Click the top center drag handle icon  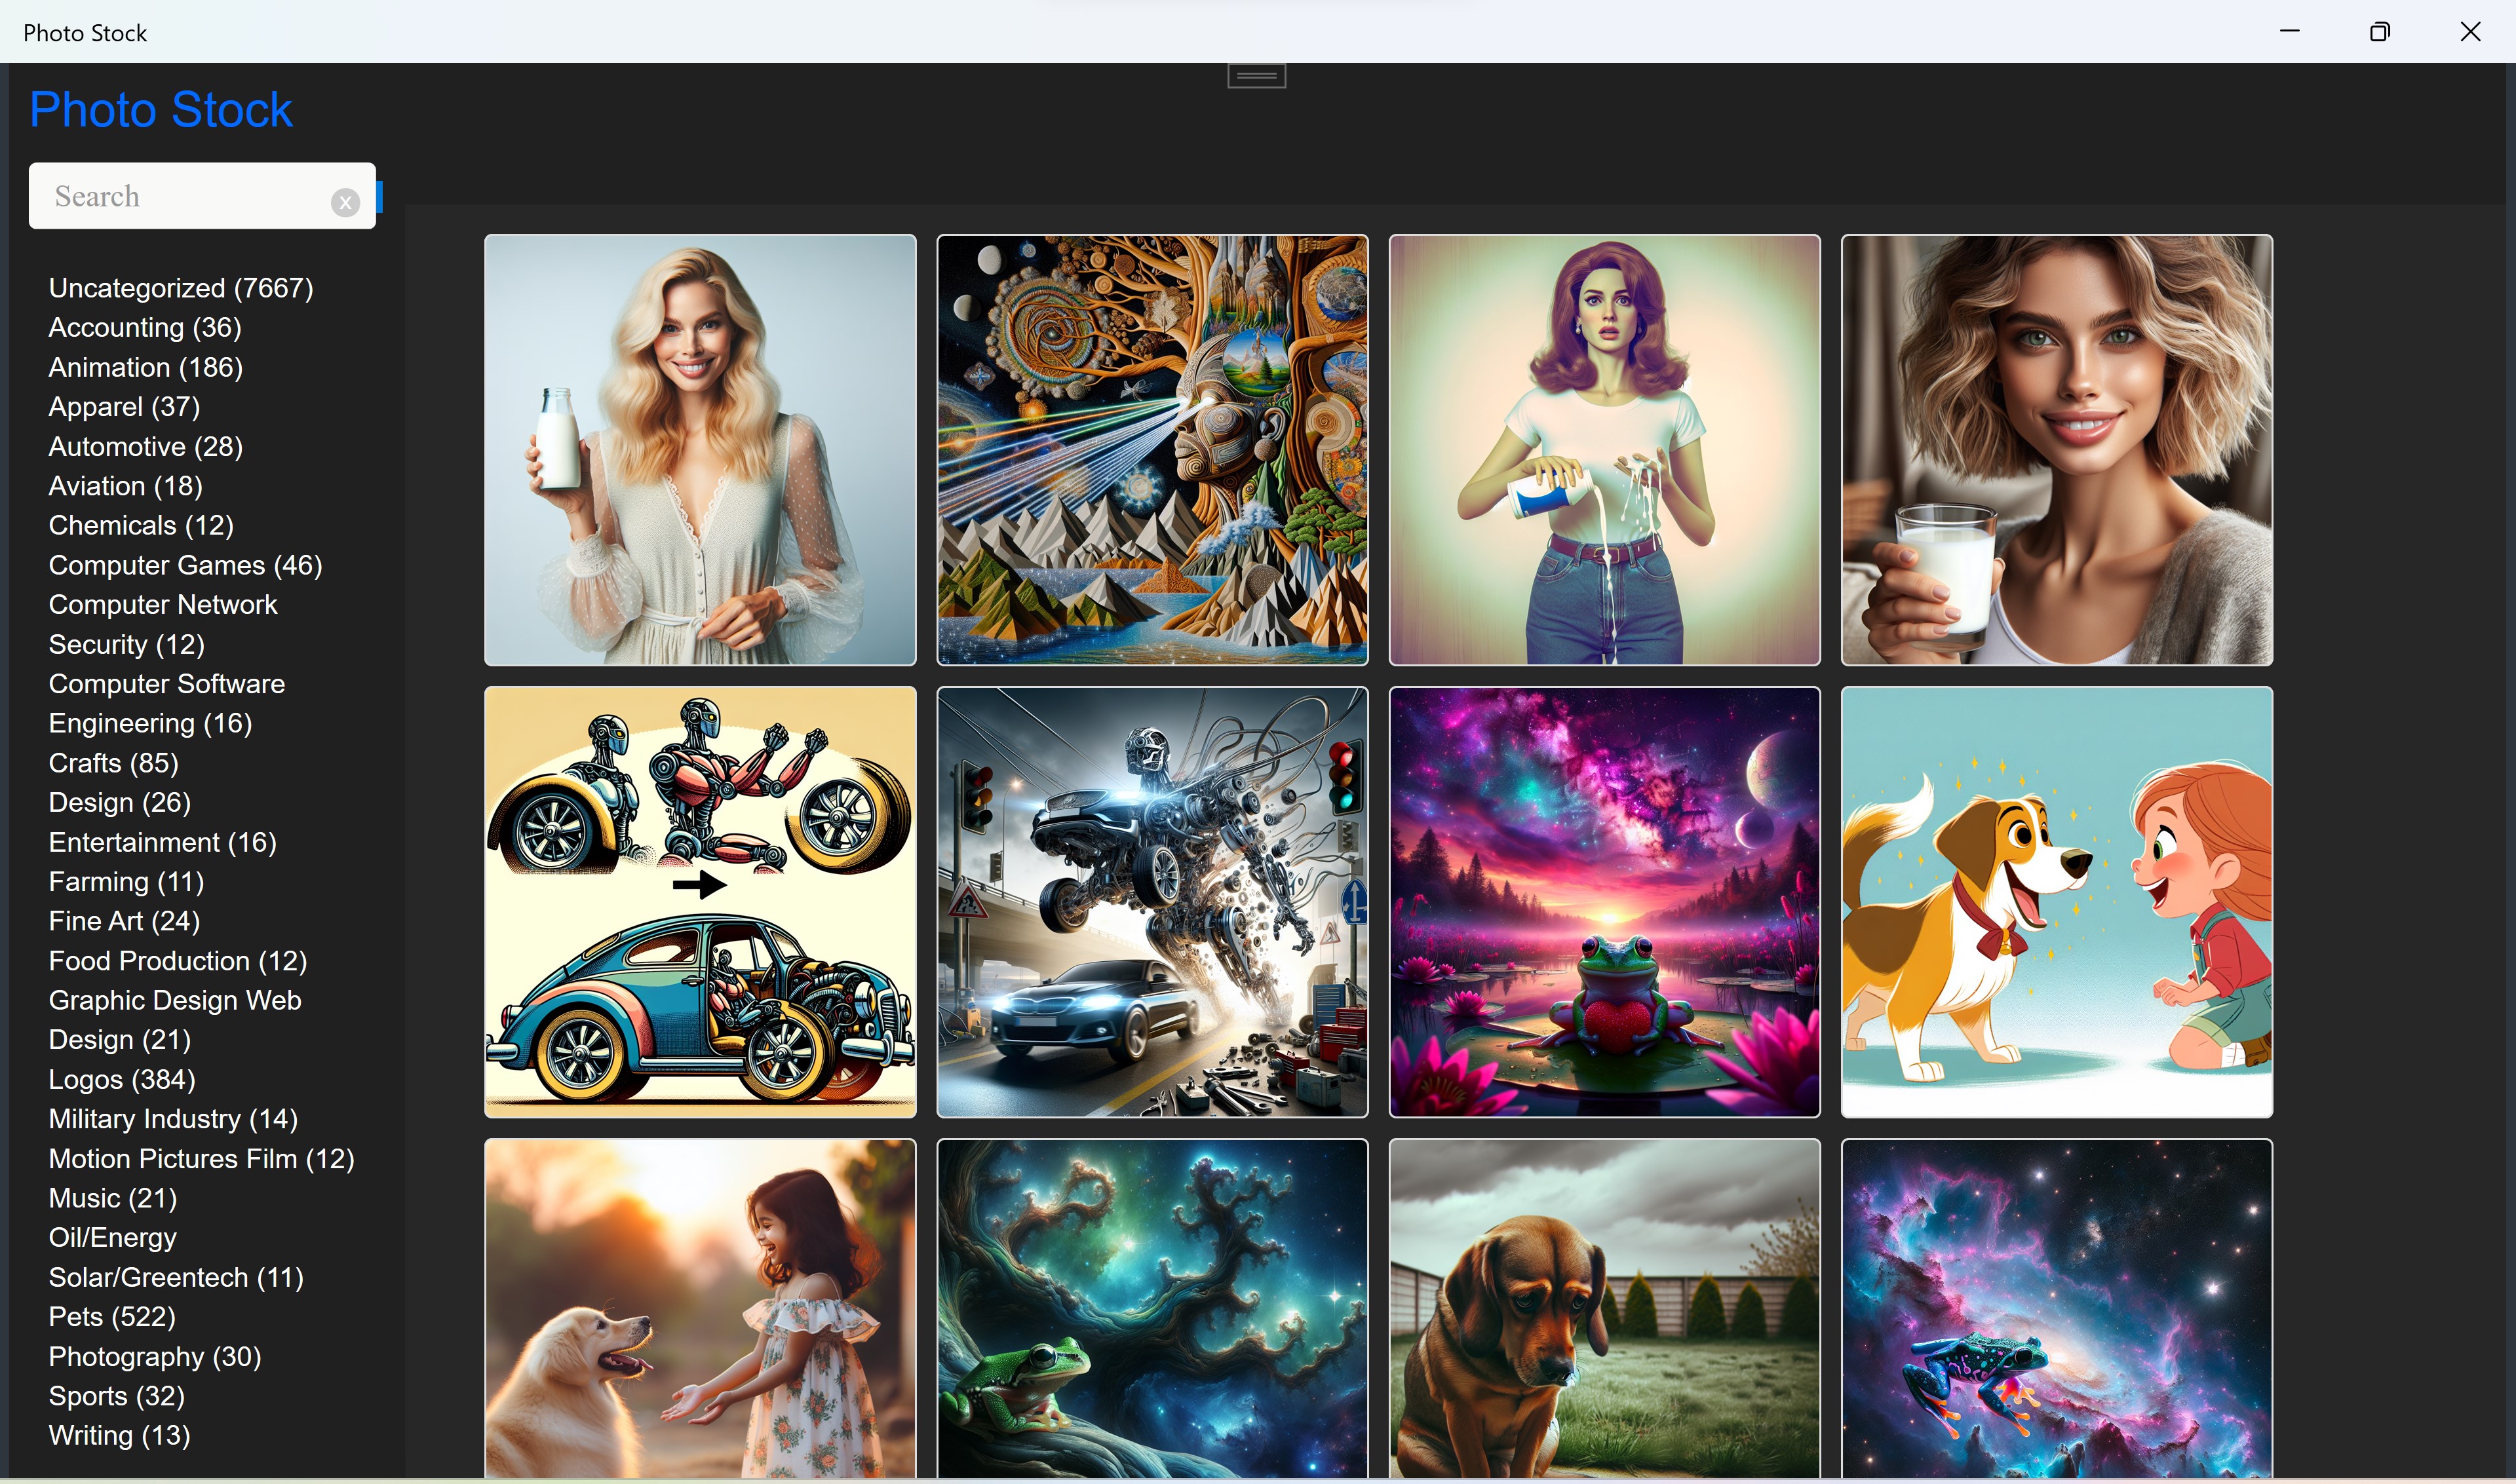(1256, 76)
